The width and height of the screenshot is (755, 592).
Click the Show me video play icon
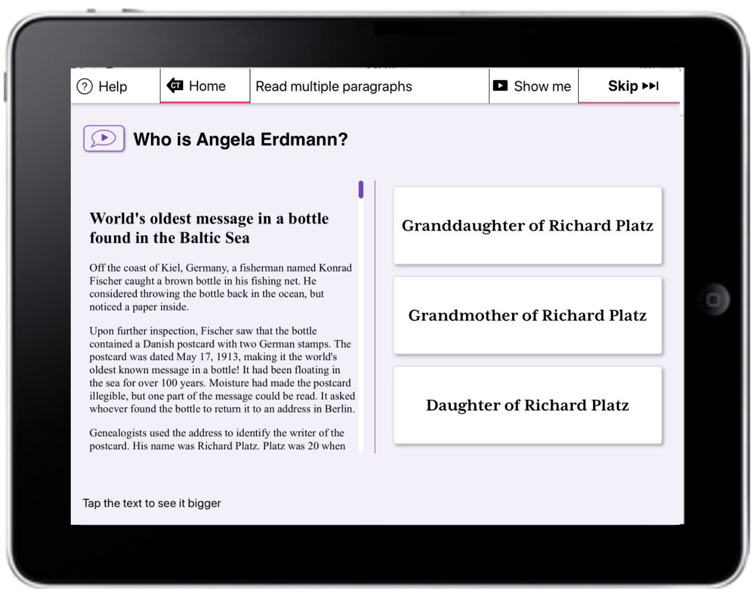click(x=500, y=86)
